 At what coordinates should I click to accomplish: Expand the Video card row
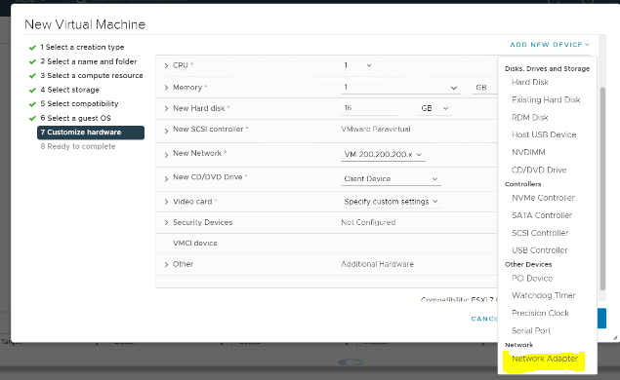click(166, 202)
